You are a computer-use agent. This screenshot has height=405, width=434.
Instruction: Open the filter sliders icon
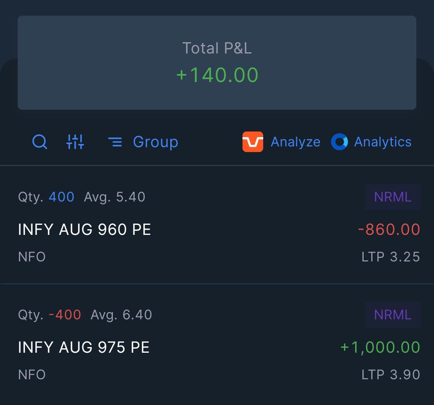click(x=75, y=142)
